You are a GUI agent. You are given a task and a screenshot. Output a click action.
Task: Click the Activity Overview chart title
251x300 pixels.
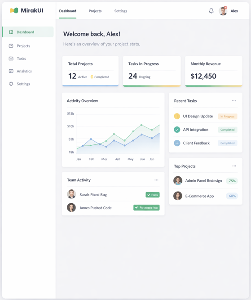click(x=82, y=101)
